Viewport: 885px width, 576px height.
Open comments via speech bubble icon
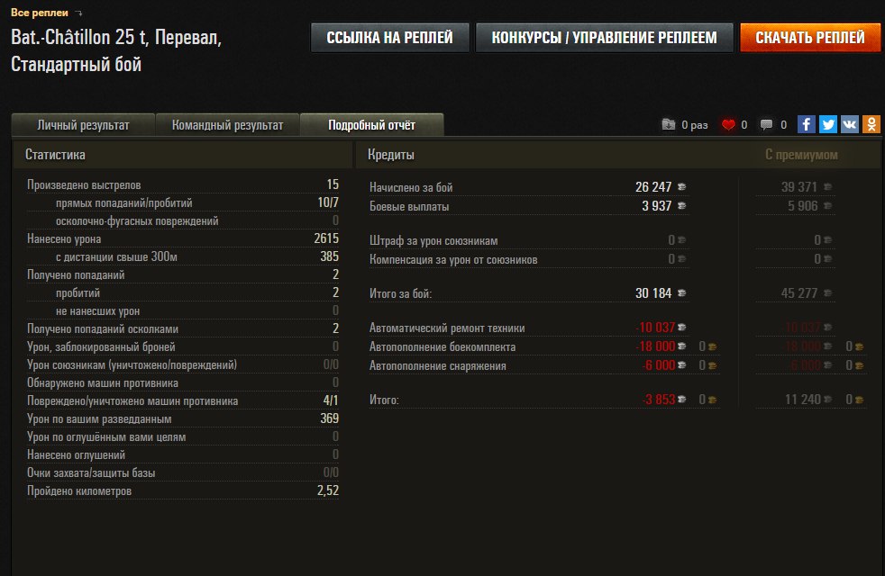[x=766, y=125]
